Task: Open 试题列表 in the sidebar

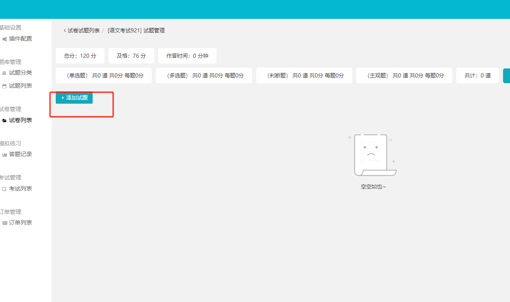Action: [20, 86]
